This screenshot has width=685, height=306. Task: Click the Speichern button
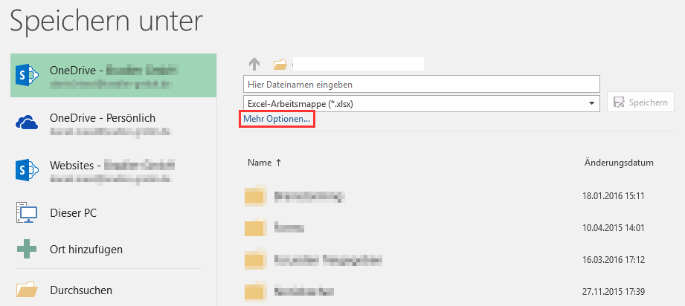(641, 102)
